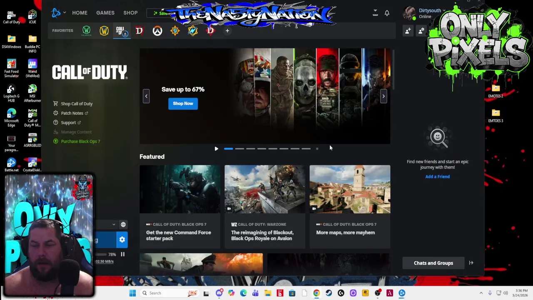Viewport: 533px width, 300px height.
Task: Play the banner carousel slideshow
Action: click(x=216, y=149)
